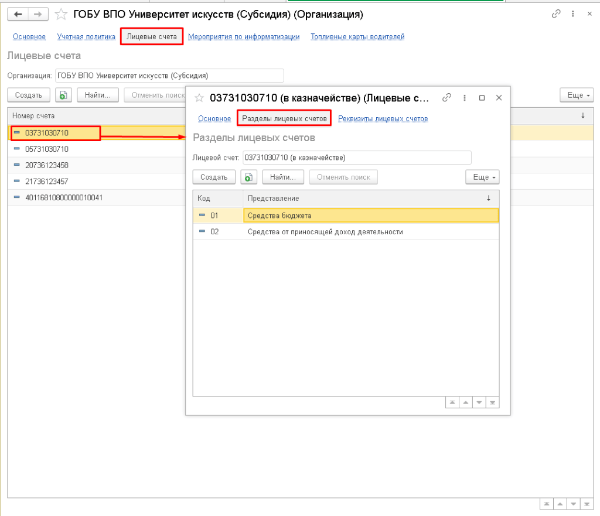Expand the main list Еще menu
600x516 pixels.
pyautogui.click(x=577, y=95)
